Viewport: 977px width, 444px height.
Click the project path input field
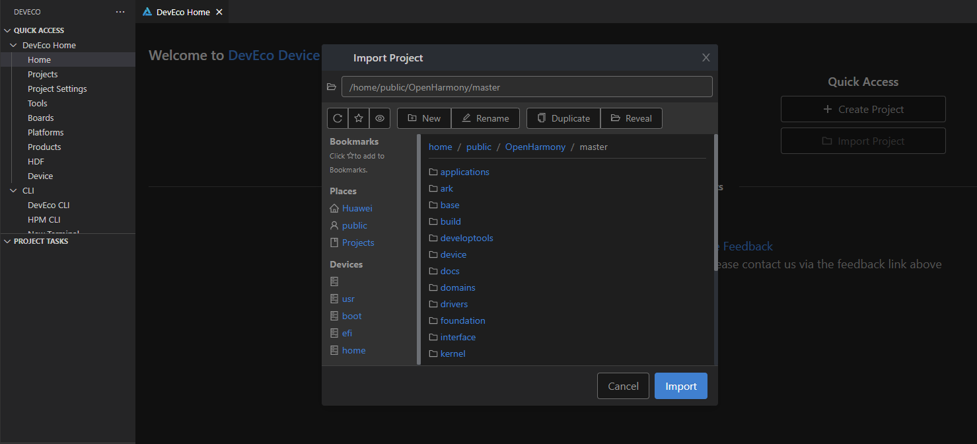pyautogui.click(x=526, y=87)
